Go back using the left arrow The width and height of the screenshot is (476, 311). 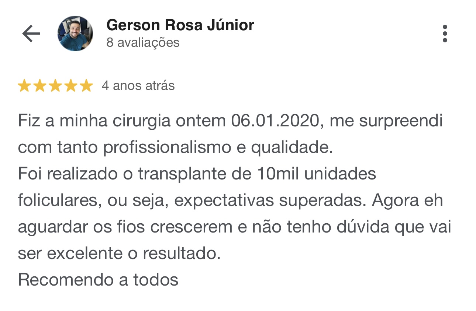pyautogui.click(x=31, y=34)
